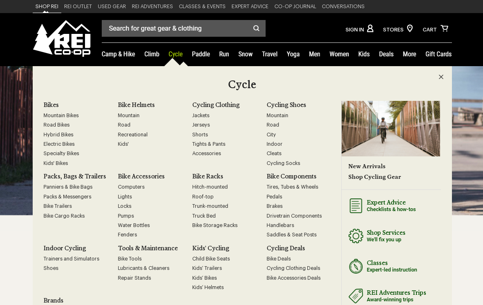
Task: Open account via Sign In person icon
Action: tap(370, 29)
